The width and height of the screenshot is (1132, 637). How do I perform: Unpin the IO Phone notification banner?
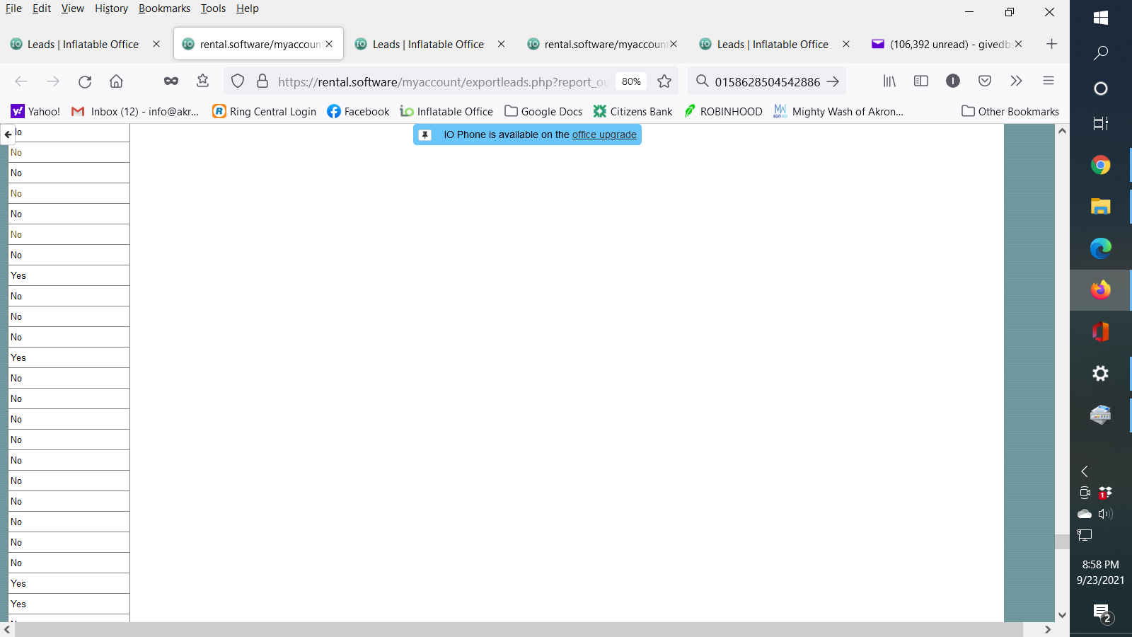point(425,134)
